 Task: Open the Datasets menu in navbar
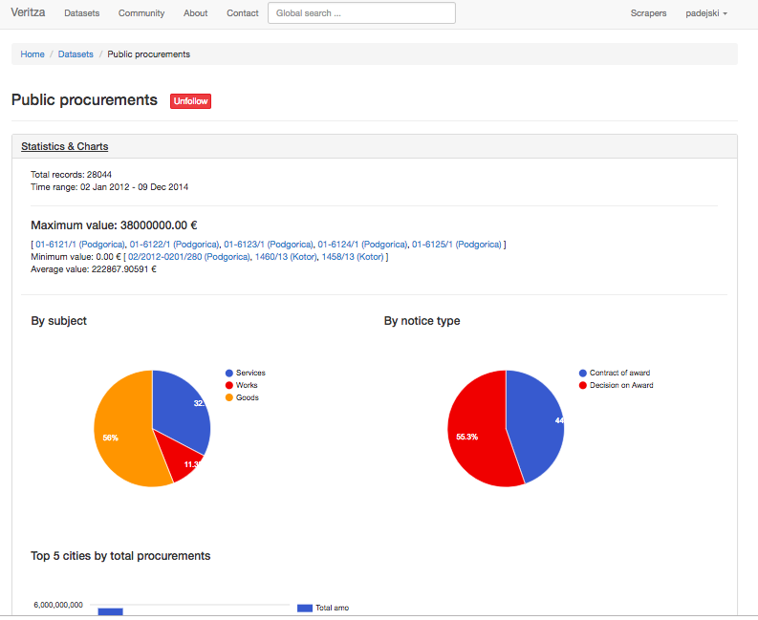pyautogui.click(x=81, y=13)
